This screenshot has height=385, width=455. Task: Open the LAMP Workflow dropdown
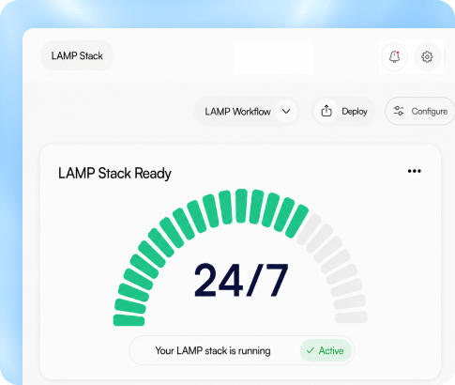247,111
